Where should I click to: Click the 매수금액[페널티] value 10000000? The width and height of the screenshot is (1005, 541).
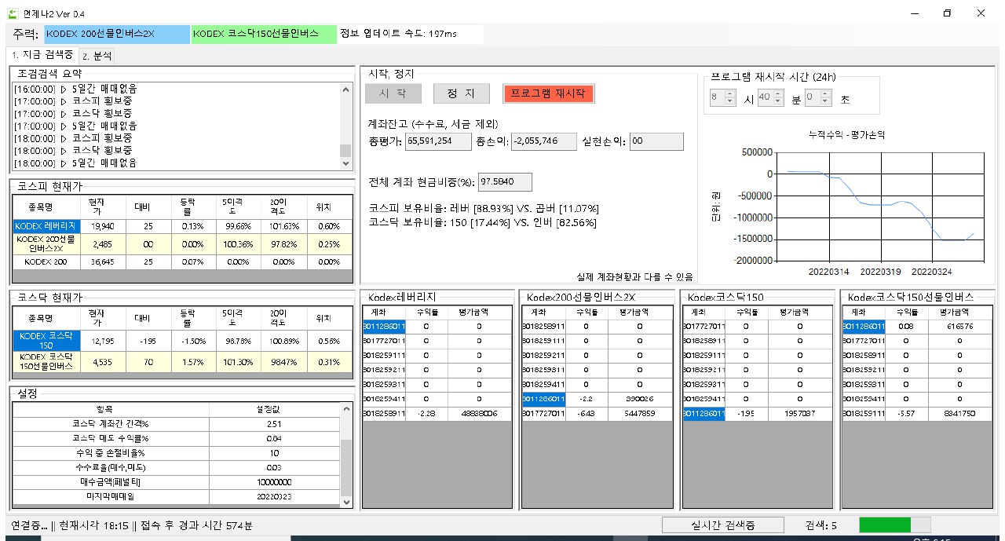click(274, 481)
